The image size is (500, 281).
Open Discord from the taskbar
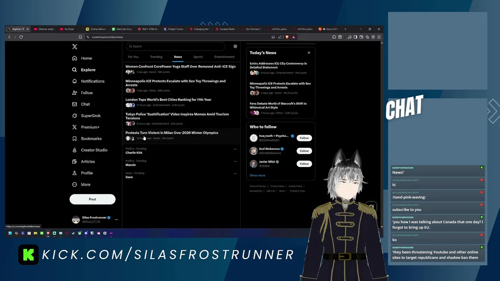click(x=86, y=233)
